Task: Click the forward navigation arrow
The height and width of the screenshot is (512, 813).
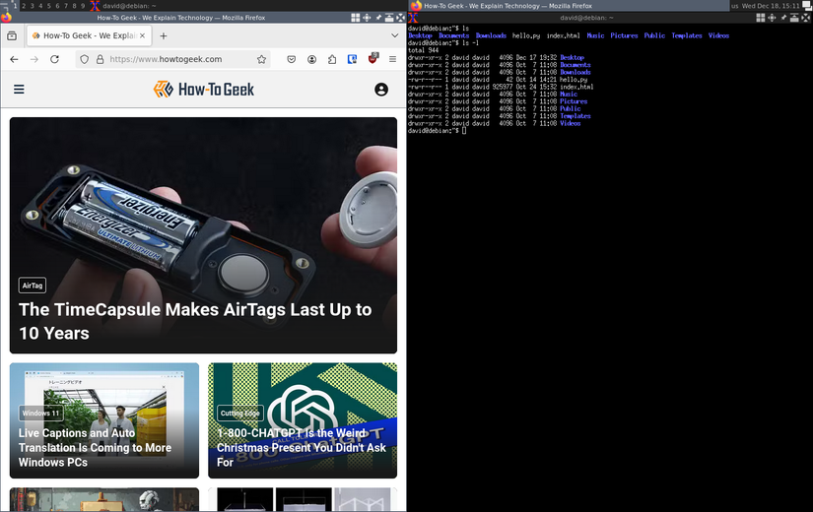Action: click(34, 59)
